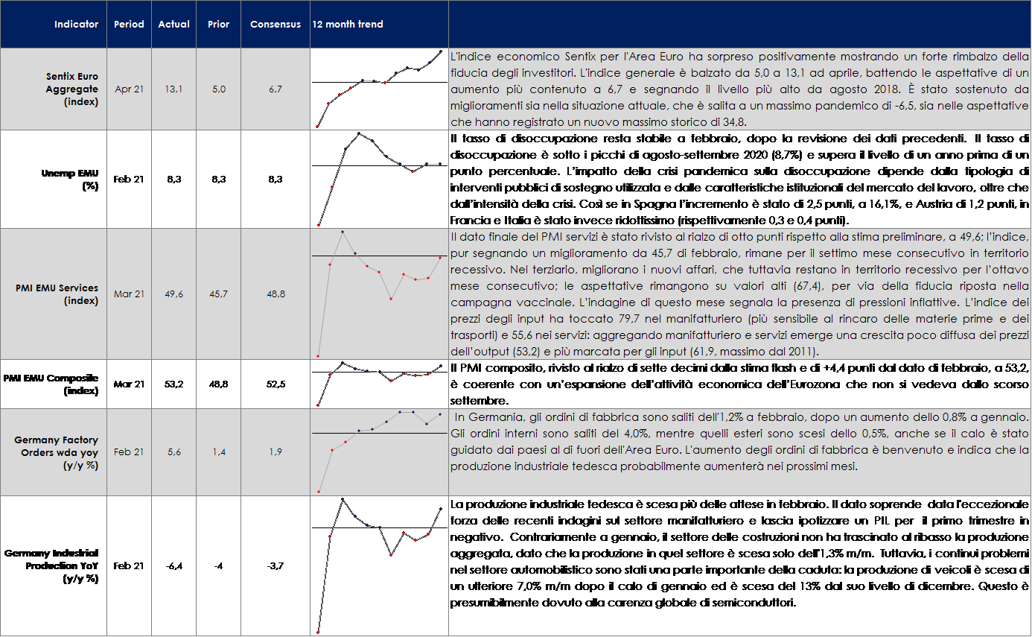Select Germany Factory Orders consensus value 1,9
The width and height of the screenshot is (1032, 637).
[275, 452]
